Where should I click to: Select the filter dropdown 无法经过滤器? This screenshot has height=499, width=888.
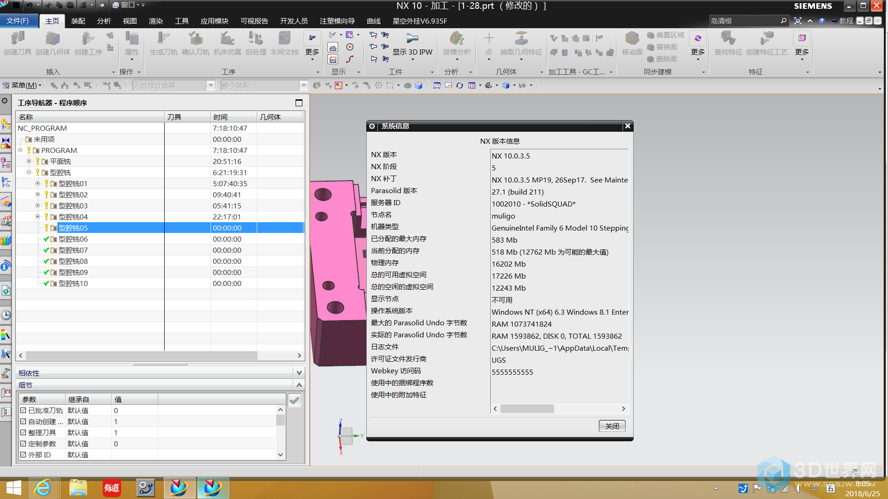click(174, 85)
